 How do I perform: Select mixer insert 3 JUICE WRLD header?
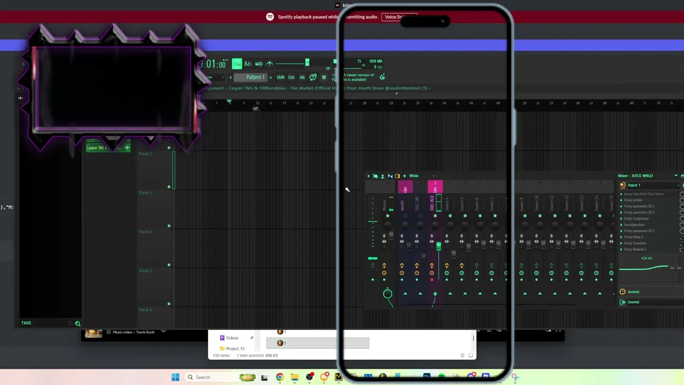(x=435, y=186)
